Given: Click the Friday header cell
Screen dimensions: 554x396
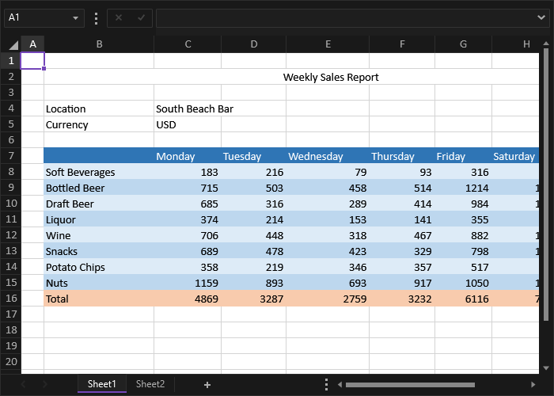Looking at the screenshot, I should tap(463, 156).
